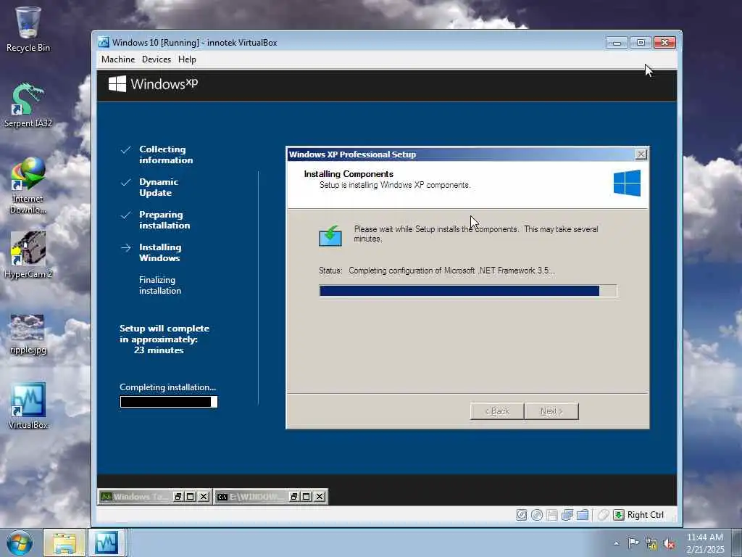Image resolution: width=742 pixels, height=557 pixels.
Task: Click the host key green arrow icon
Action: tap(619, 515)
